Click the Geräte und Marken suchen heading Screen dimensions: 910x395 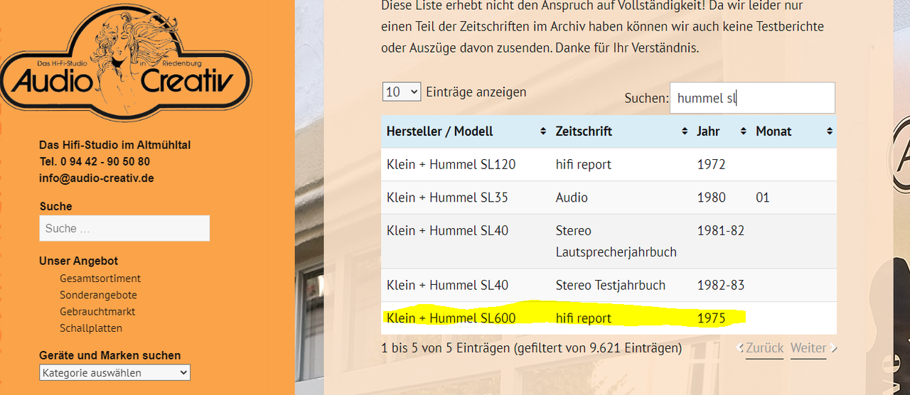110,355
